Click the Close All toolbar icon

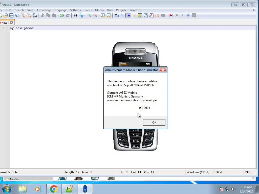pyautogui.click(x=29, y=15)
